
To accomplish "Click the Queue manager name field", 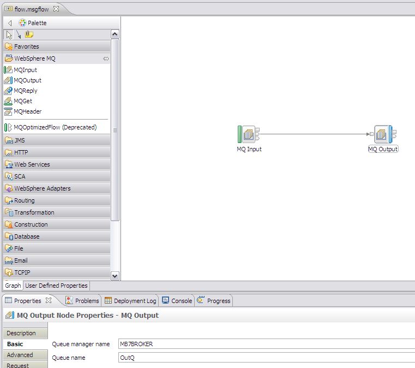I will pyautogui.click(x=267, y=344).
